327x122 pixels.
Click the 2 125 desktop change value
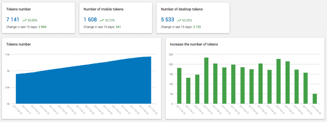click(x=197, y=27)
